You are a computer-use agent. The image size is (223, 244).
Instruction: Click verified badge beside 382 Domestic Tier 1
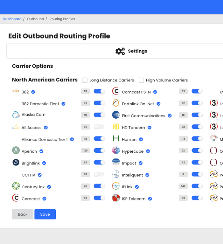(64, 104)
